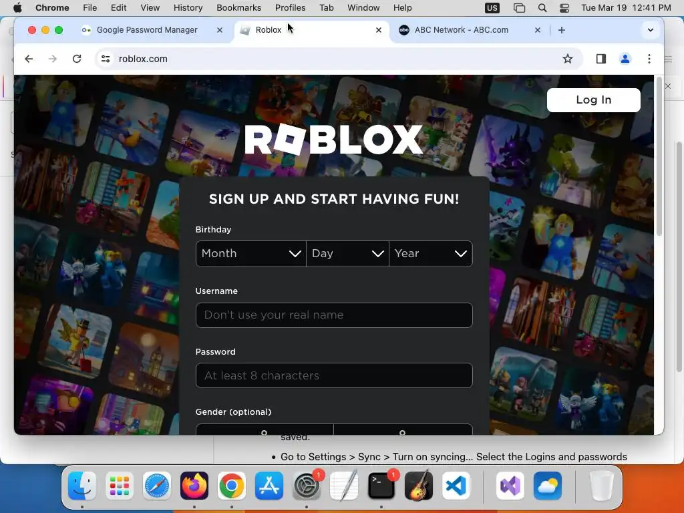The image size is (684, 513).
Task: View site information icon in address bar
Action: point(106,59)
